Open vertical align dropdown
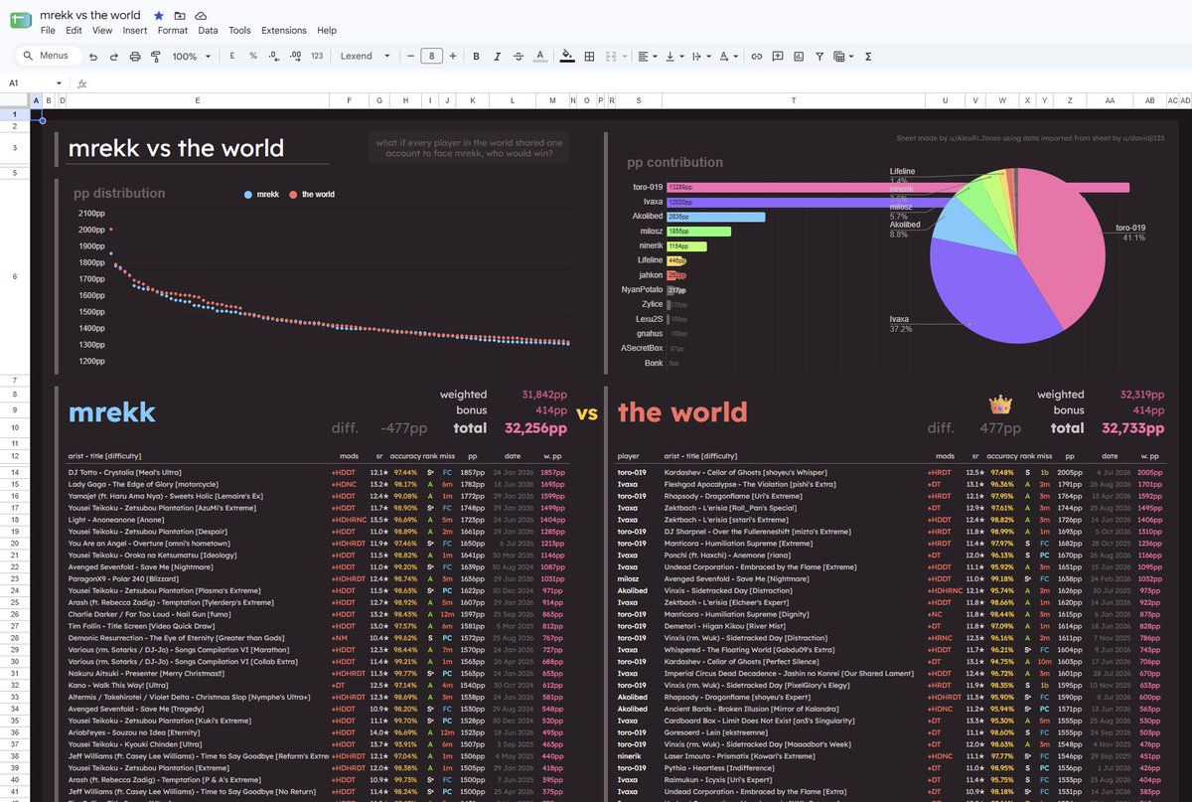The image size is (1192, 802). (673, 57)
